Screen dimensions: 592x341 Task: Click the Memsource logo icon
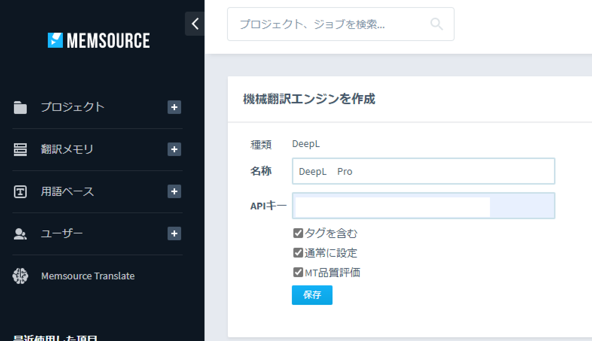pyautogui.click(x=55, y=40)
